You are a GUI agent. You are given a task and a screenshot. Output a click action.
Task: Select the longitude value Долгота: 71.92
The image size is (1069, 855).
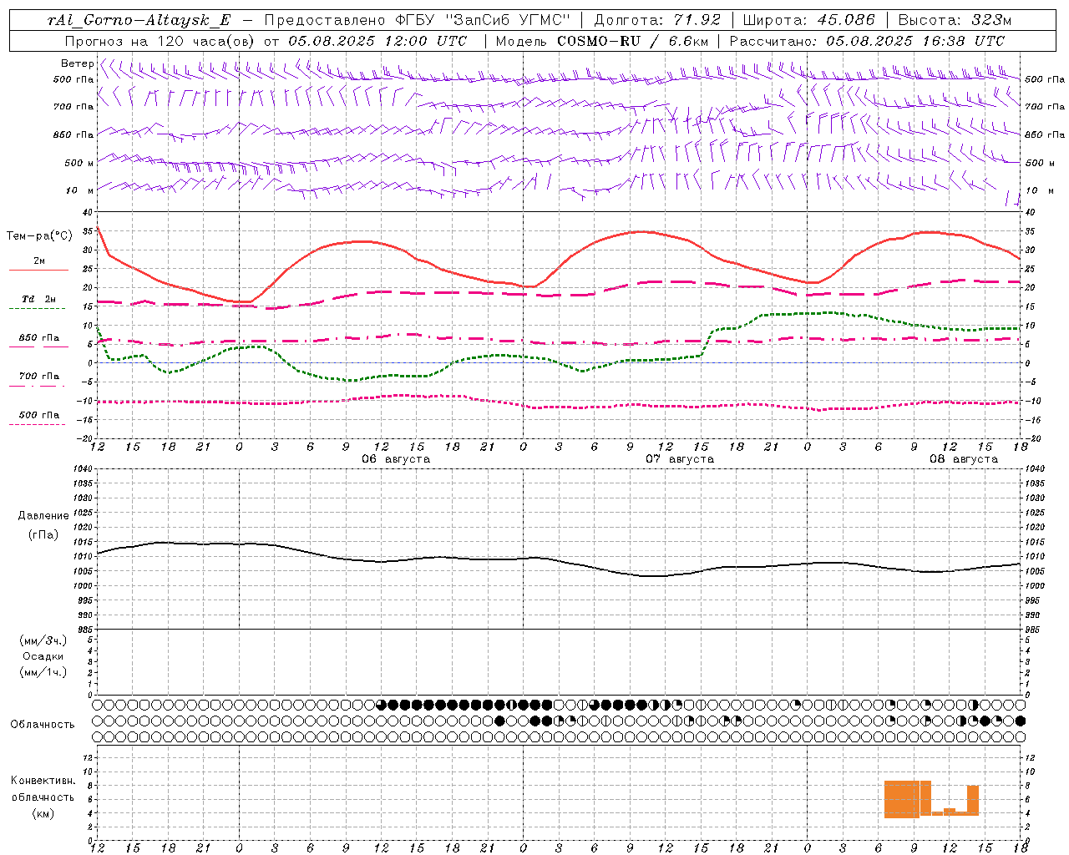[x=656, y=20]
